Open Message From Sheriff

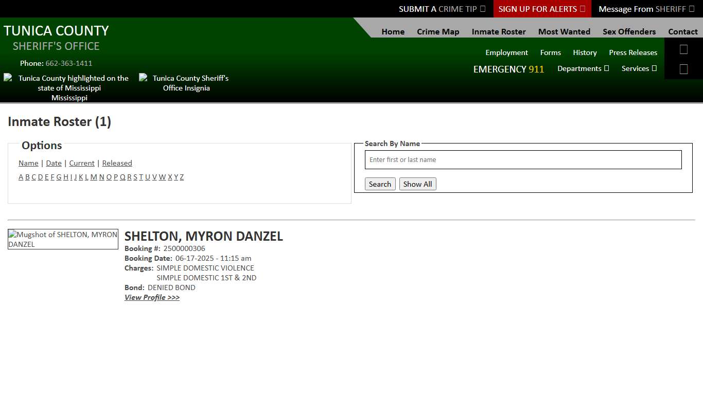(646, 9)
